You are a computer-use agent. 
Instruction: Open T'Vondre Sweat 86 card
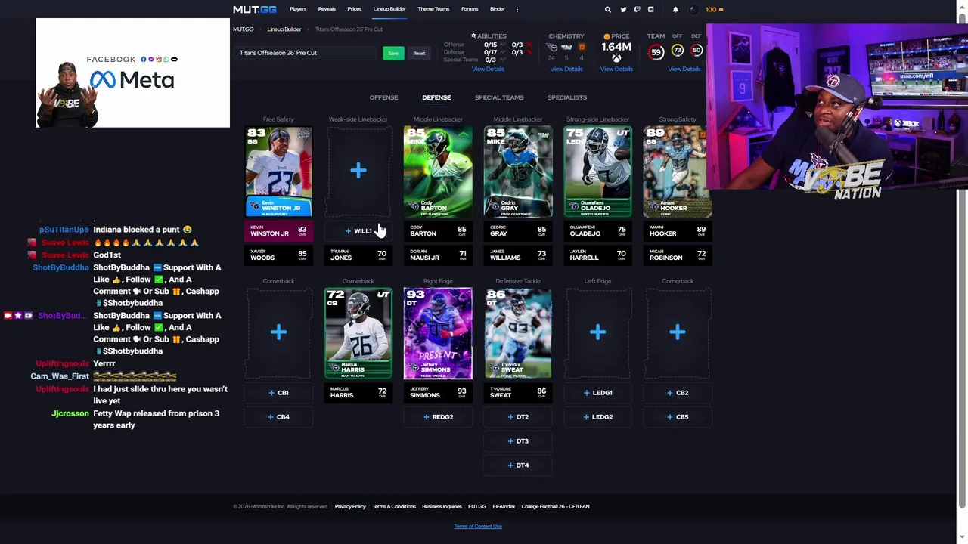click(x=518, y=333)
